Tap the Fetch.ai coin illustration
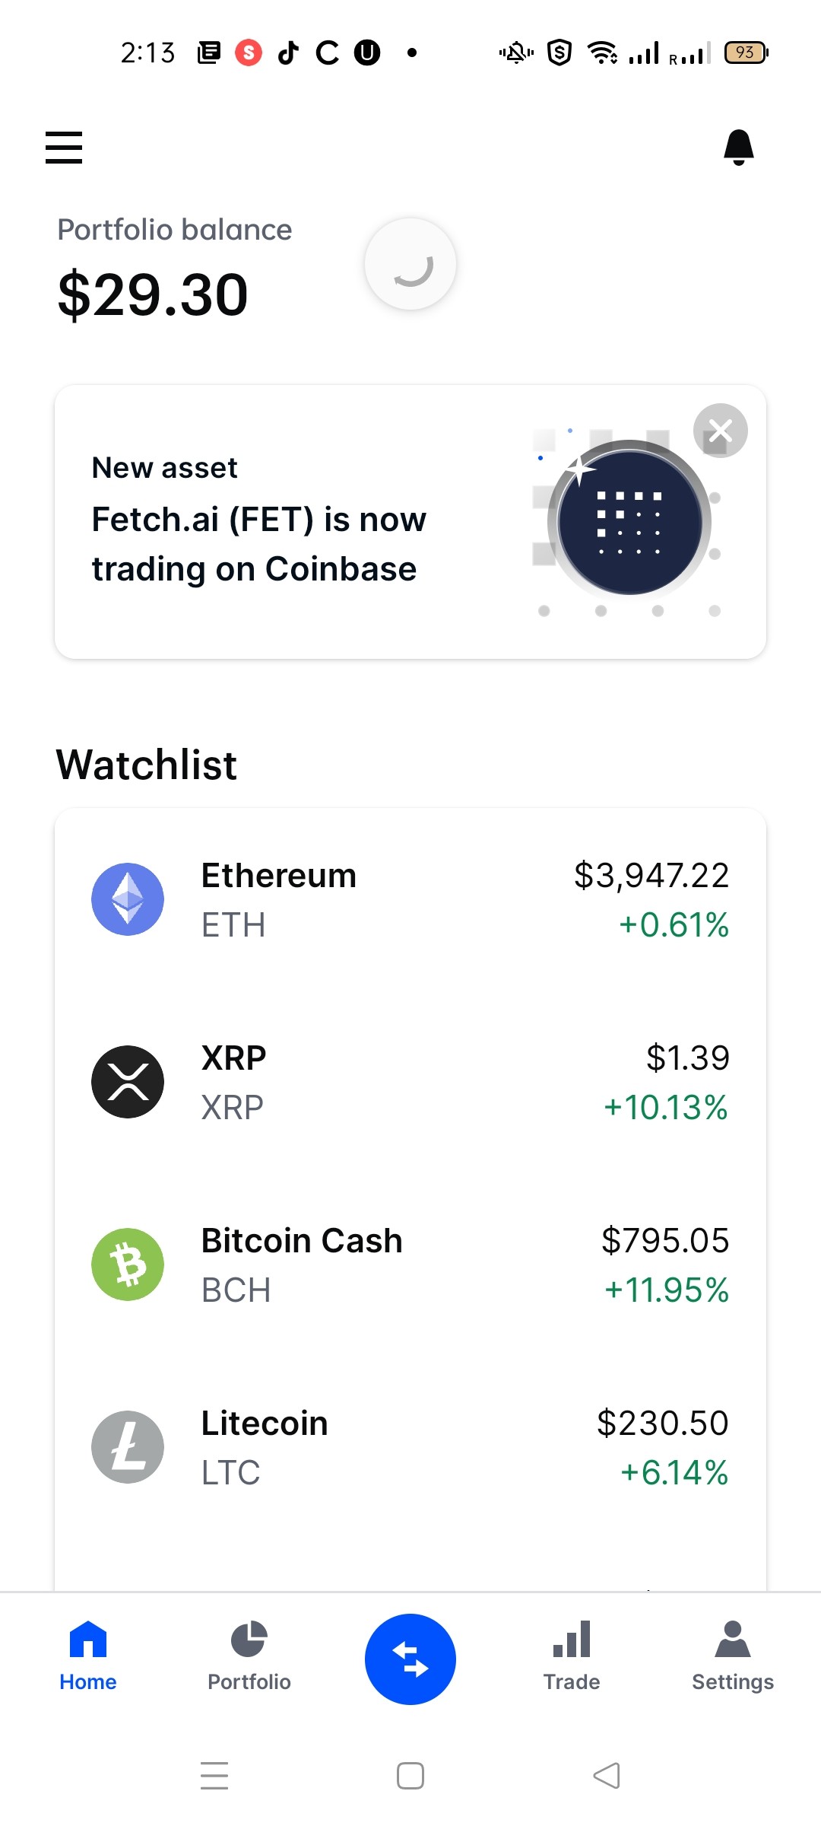This screenshot has width=821, height=1826. click(629, 522)
